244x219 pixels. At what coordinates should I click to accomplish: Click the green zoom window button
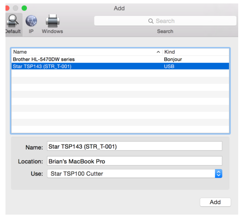24,8
